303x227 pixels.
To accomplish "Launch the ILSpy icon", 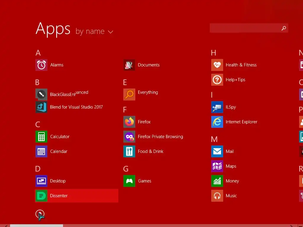I will point(217,107).
